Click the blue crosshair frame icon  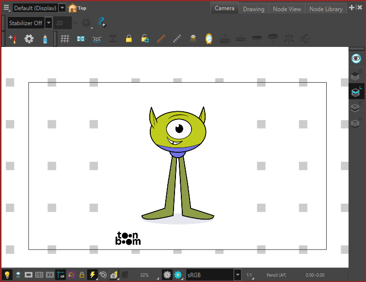pos(81,39)
